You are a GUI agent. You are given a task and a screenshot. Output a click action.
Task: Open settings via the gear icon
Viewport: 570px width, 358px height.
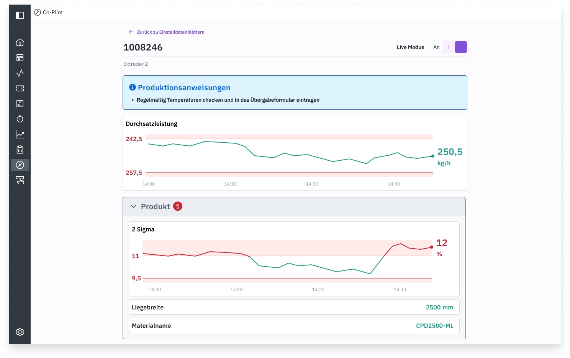click(20, 332)
